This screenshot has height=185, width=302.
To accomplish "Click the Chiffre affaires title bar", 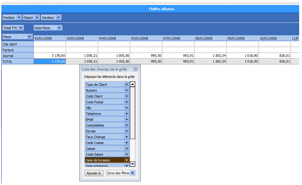I will tap(150, 9).
